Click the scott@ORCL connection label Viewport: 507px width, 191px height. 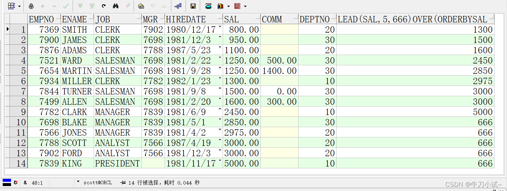98,183
